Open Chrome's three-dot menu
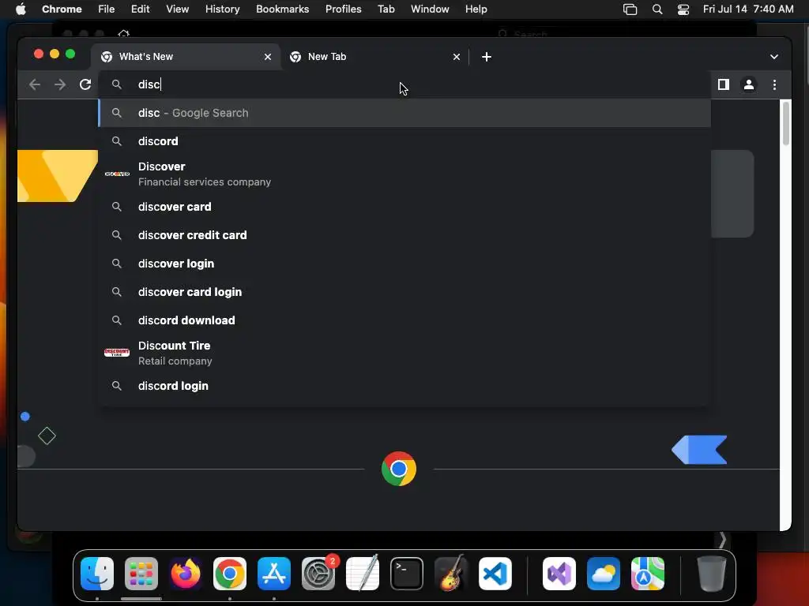The width and height of the screenshot is (809, 606). pos(774,84)
